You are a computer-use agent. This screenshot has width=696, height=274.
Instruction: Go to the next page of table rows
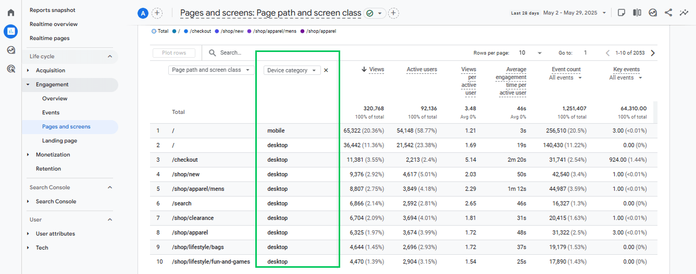[653, 53]
